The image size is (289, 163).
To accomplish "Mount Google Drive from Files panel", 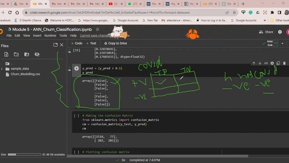I will pyautogui.click(x=27, y=54).
